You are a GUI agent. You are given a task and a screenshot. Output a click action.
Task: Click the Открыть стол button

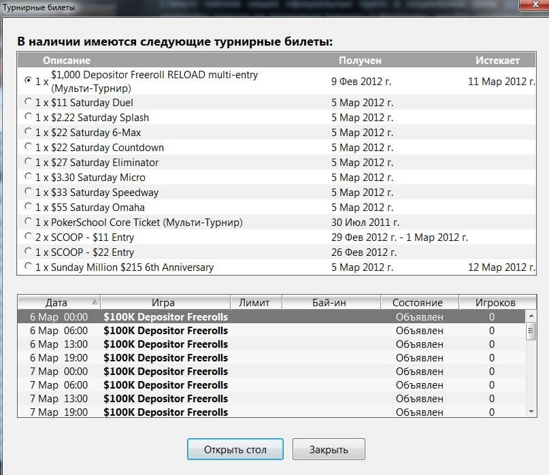click(x=235, y=449)
